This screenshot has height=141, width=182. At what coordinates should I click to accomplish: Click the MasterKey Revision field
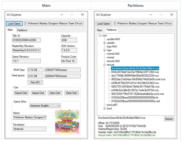point(26,50)
